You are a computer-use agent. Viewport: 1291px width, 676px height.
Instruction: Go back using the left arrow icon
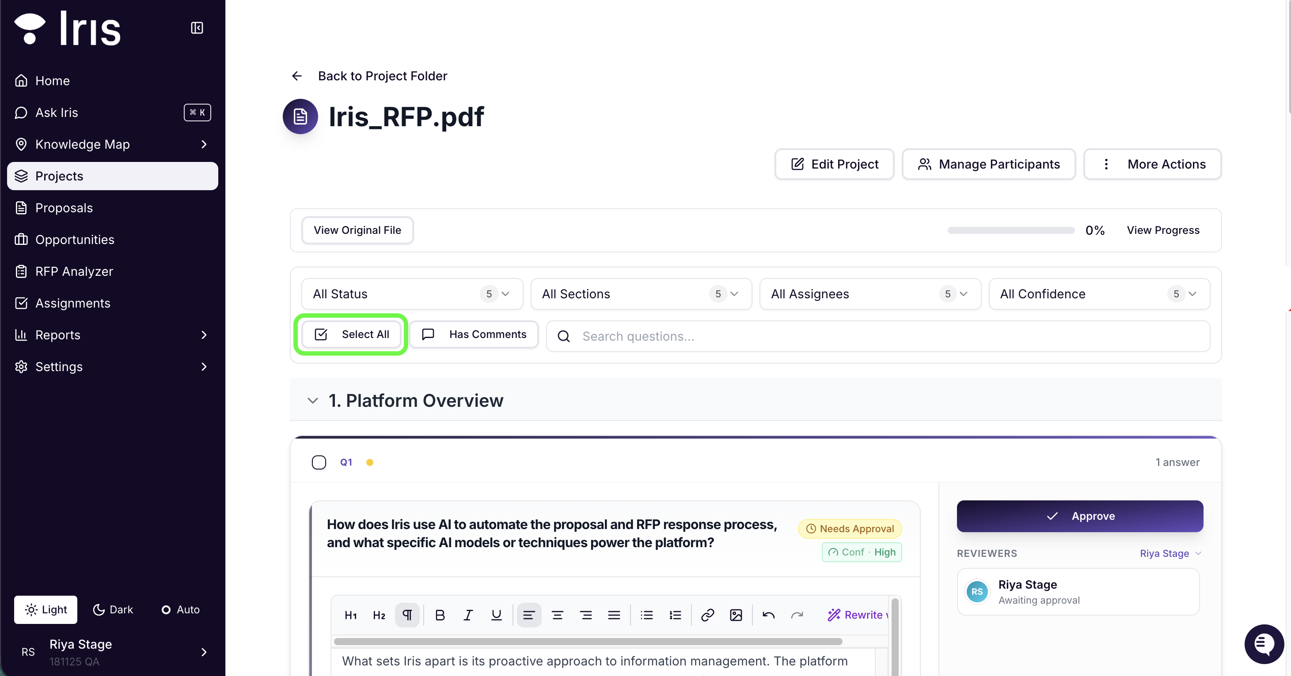pos(297,75)
